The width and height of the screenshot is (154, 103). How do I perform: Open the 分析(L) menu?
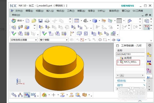[x=101, y=11]
